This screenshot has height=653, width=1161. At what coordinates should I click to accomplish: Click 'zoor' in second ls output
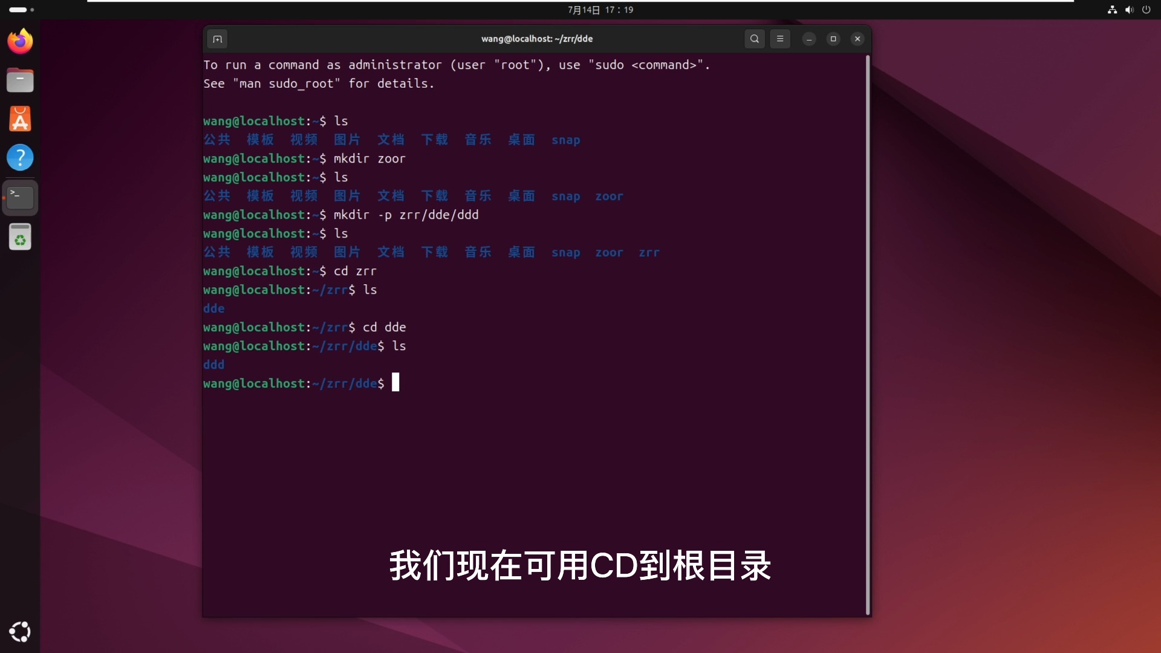click(609, 197)
